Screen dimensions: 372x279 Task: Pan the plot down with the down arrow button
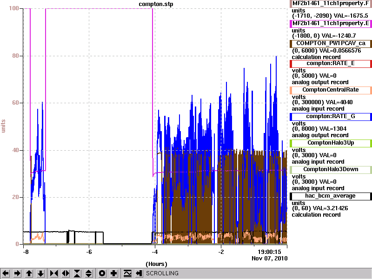coord(41,273)
